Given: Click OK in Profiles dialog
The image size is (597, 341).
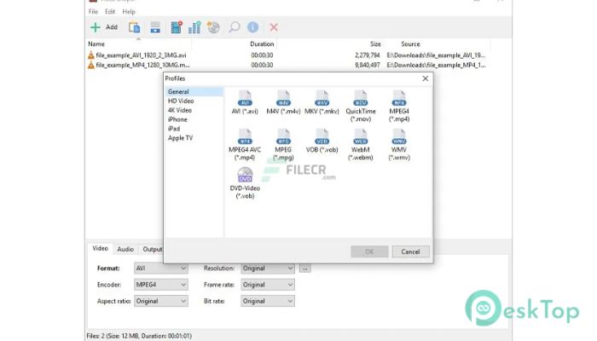Looking at the screenshot, I should click(369, 251).
